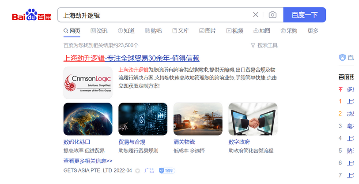359x184 pixels.
Task: Open 搜索工具 filter
Action: pos(264,45)
